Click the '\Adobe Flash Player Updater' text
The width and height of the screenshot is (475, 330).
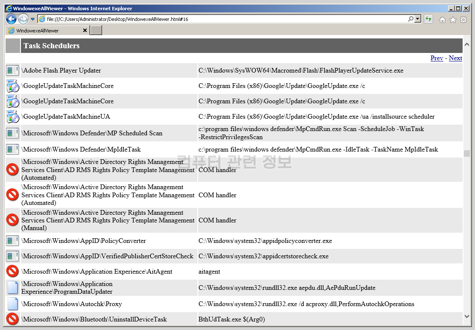pyautogui.click(x=61, y=70)
